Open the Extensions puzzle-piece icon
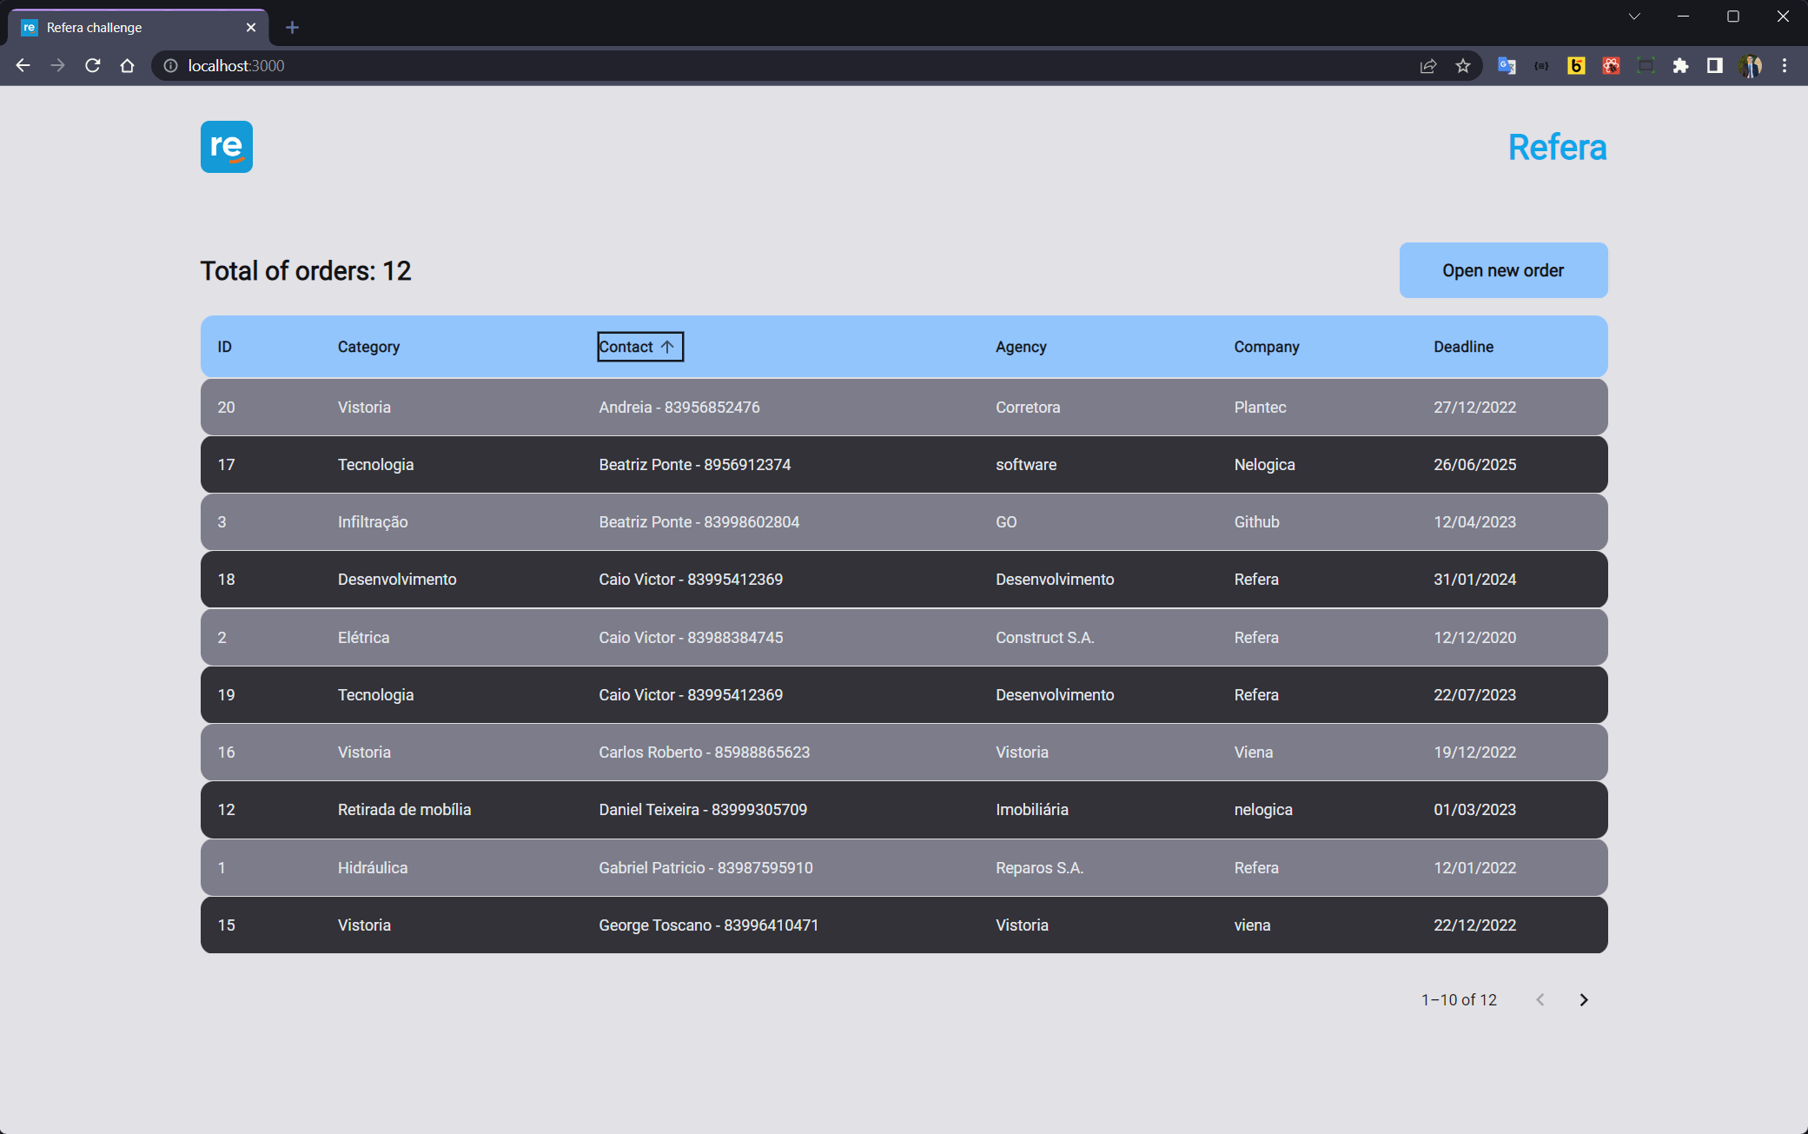Viewport: 1808px width, 1134px height. [1680, 66]
